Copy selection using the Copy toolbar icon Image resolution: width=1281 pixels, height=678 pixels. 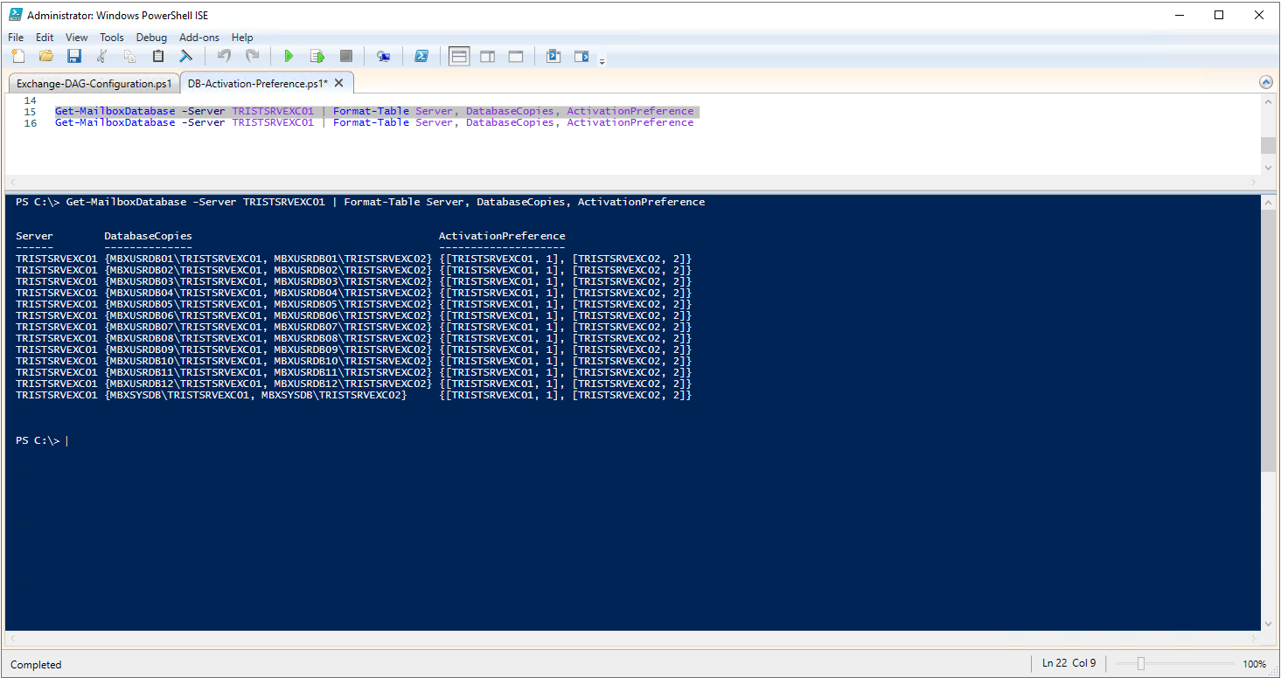pyautogui.click(x=130, y=56)
